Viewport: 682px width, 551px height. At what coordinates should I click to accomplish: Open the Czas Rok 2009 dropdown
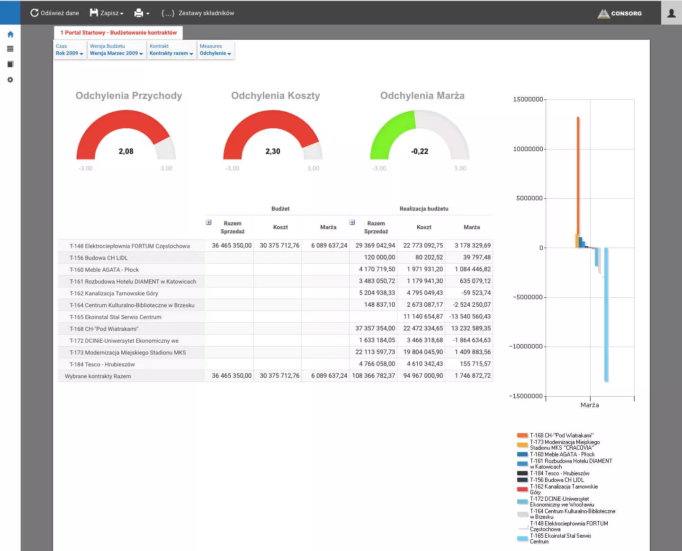[x=70, y=50]
